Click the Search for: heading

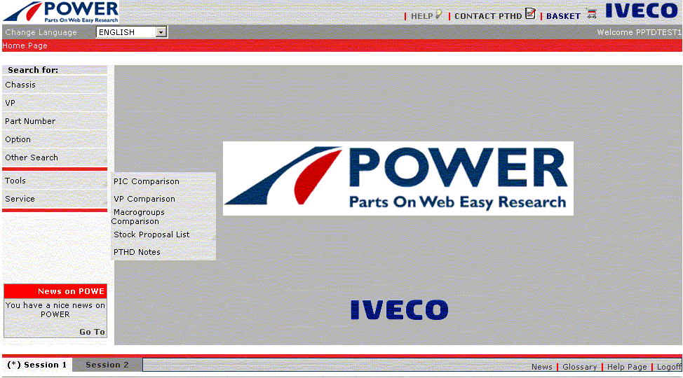pyautogui.click(x=33, y=70)
